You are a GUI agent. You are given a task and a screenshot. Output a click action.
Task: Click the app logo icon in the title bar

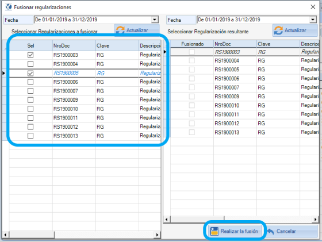pyautogui.click(x=9, y=7)
